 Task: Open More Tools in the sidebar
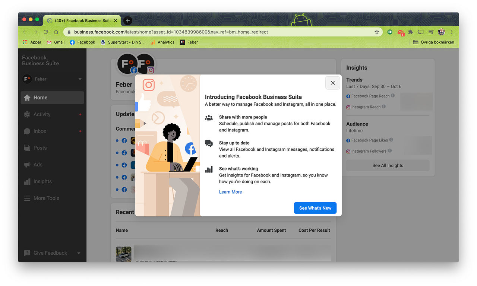pyautogui.click(x=52, y=198)
